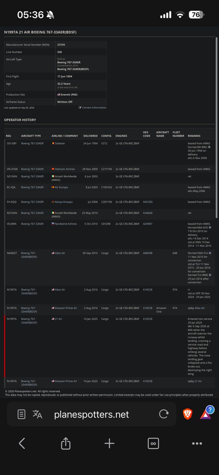
Task: Tap the info icon beside Ferried BFI-BRU
Action: tap(209, 147)
